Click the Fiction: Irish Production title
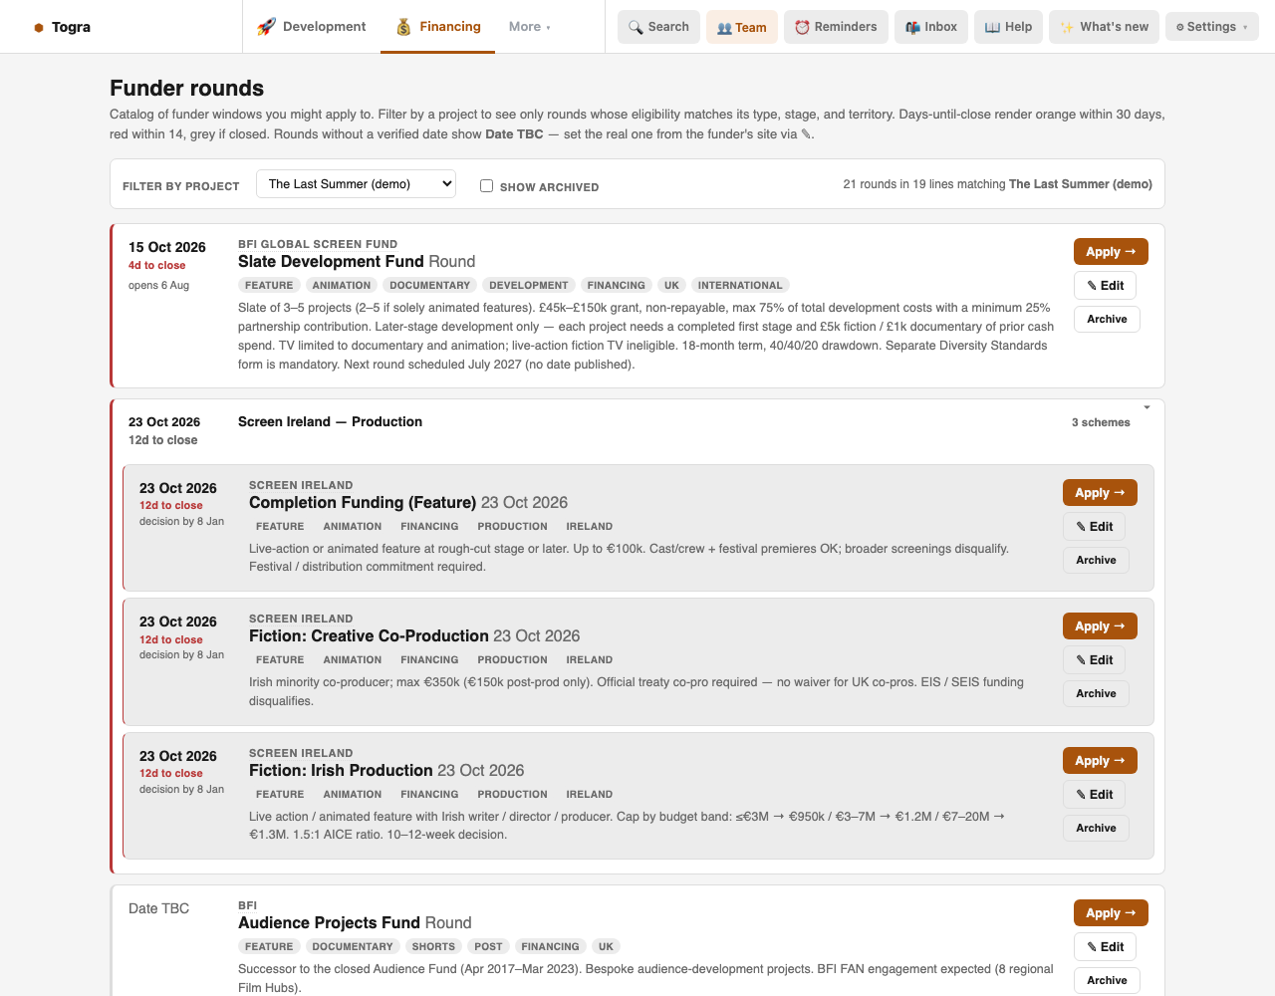 point(341,771)
